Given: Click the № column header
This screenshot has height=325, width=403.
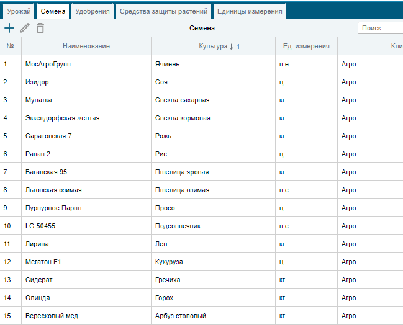Looking at the screenshot, I should click(11, 46).
